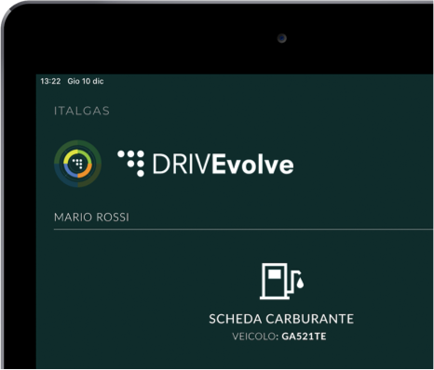Tap the date Gio 10 dic
This screenshot has height=370, width=434.
pyautogui.click(x=86, y=81)
